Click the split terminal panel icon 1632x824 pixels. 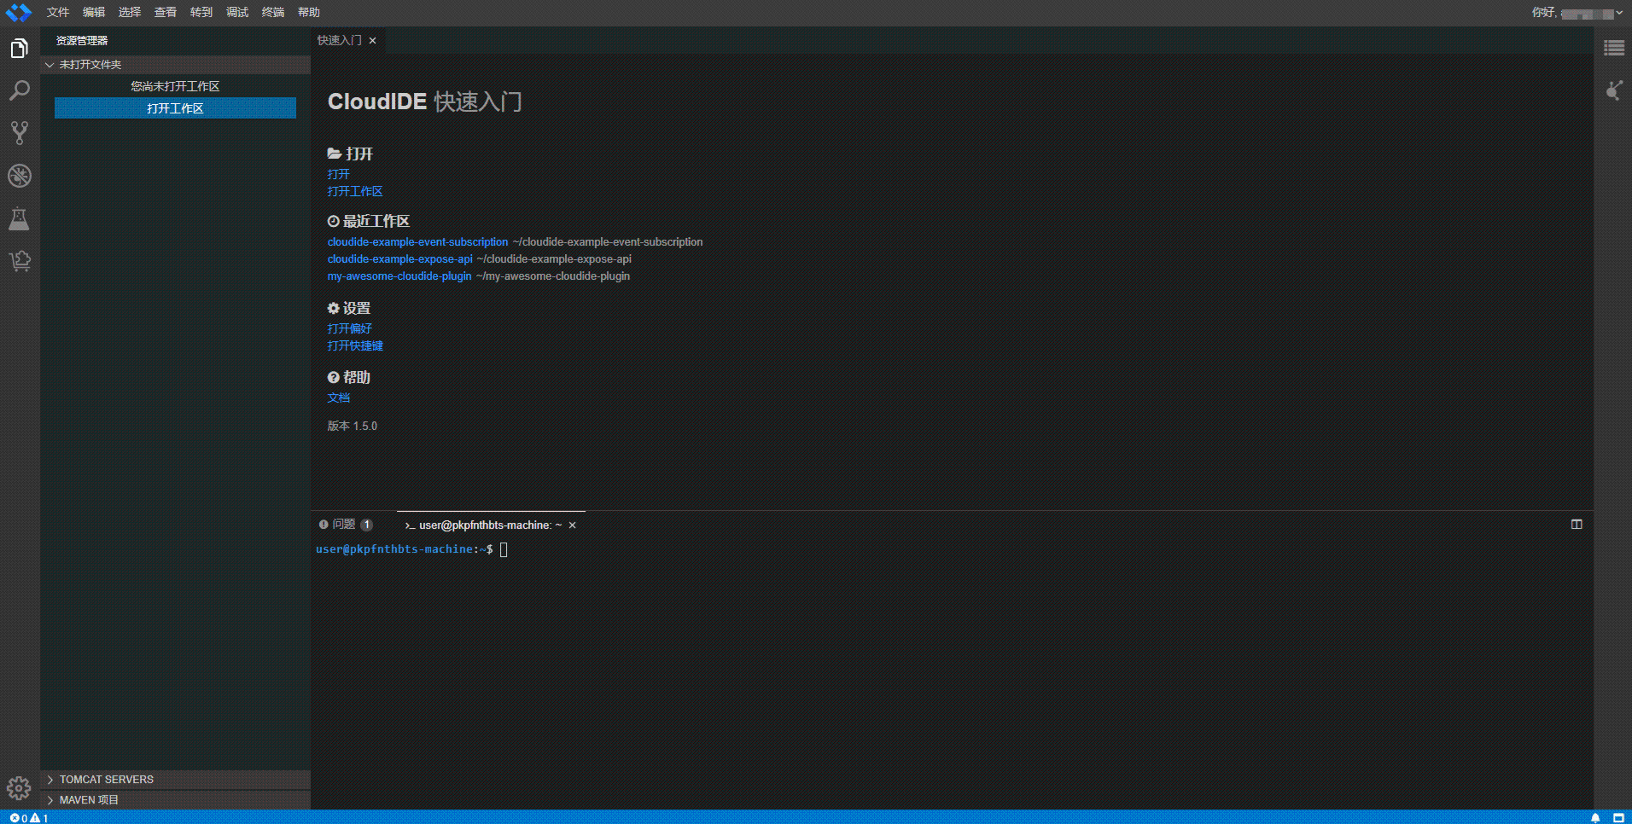coord(1577,525)
